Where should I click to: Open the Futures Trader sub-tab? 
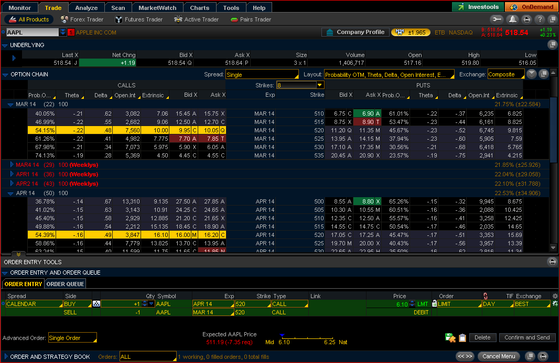(139, 19)
